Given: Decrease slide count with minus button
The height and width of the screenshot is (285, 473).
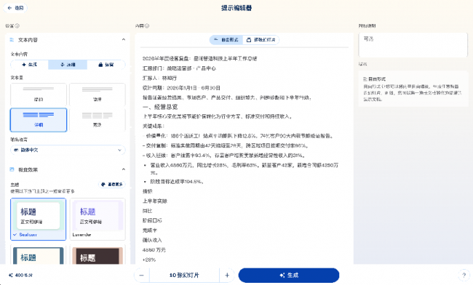Looking at the screenshot, I should (141, 276).
